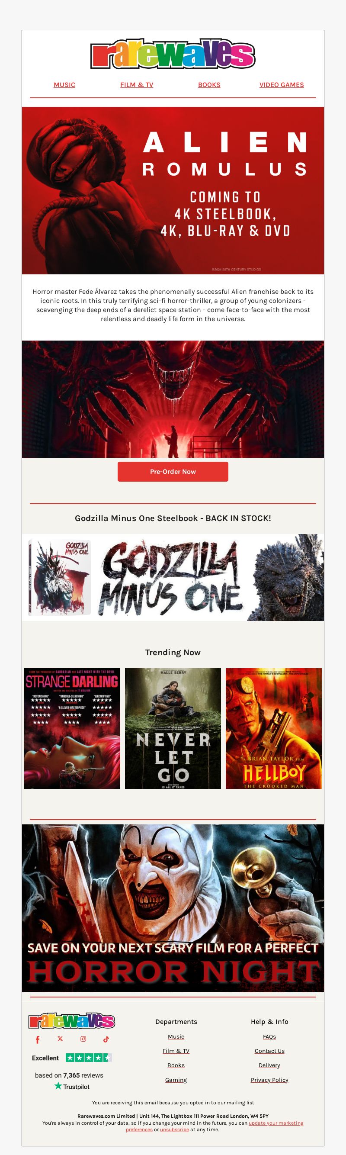Select the Hellboy The Crooked Man poster
This screenshot has height=1155, width=346.
[x=274, y=729]
